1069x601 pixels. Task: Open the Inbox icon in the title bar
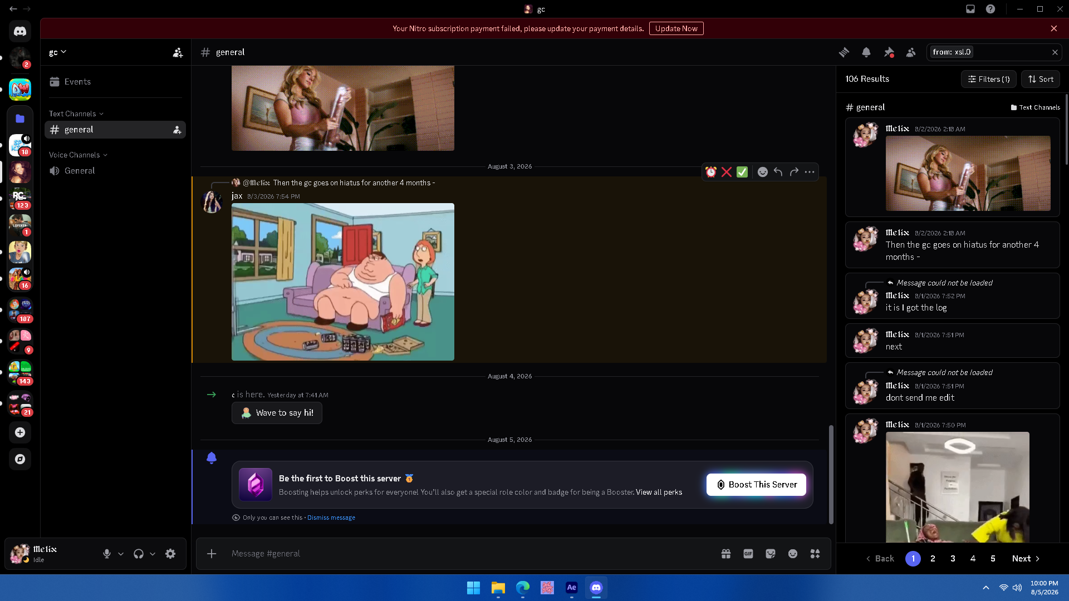[x=970, y=9]
